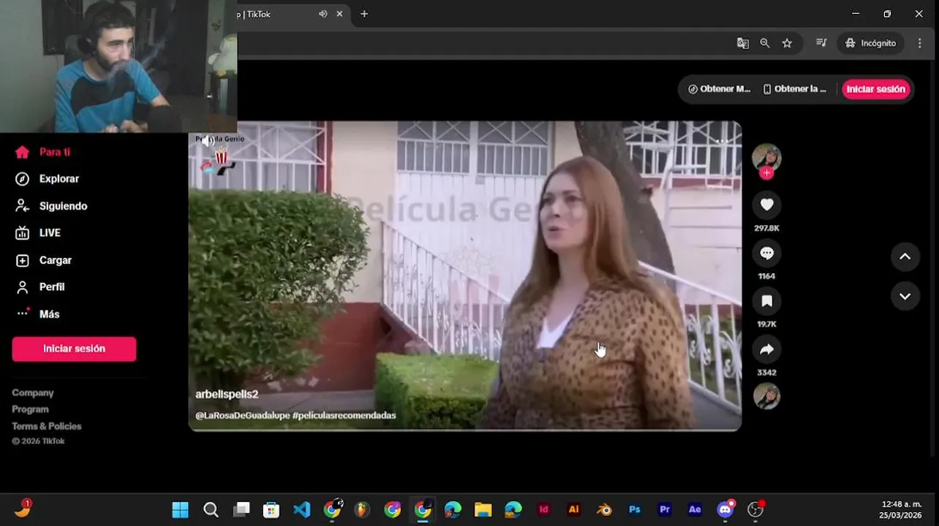Toggle the video's mute speaker icon
Viewport: 939px width, 526px height.
tap(208, 140)
